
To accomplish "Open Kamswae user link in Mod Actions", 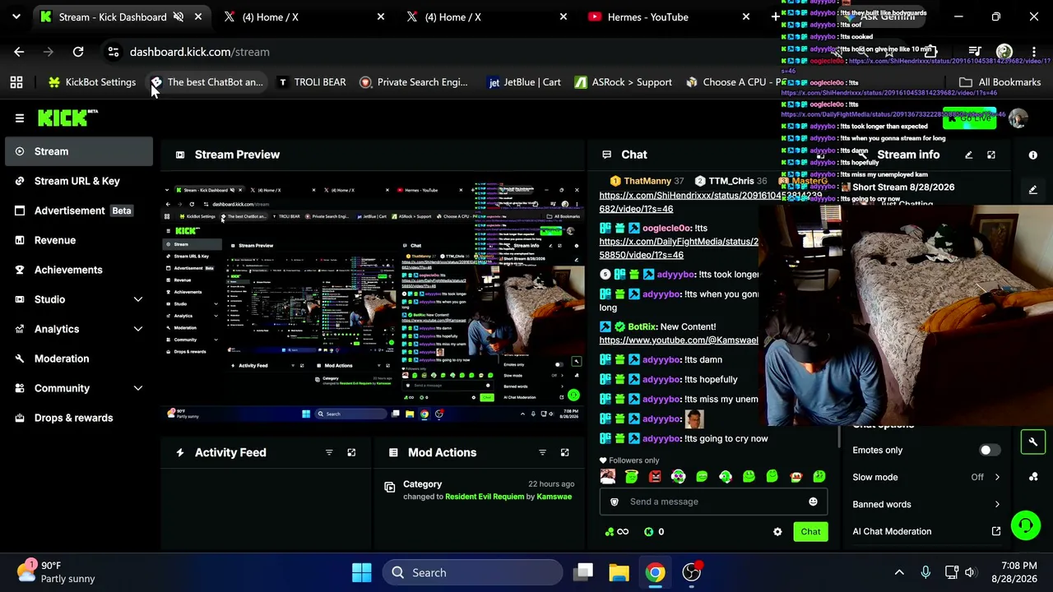I will coord(554,497).
